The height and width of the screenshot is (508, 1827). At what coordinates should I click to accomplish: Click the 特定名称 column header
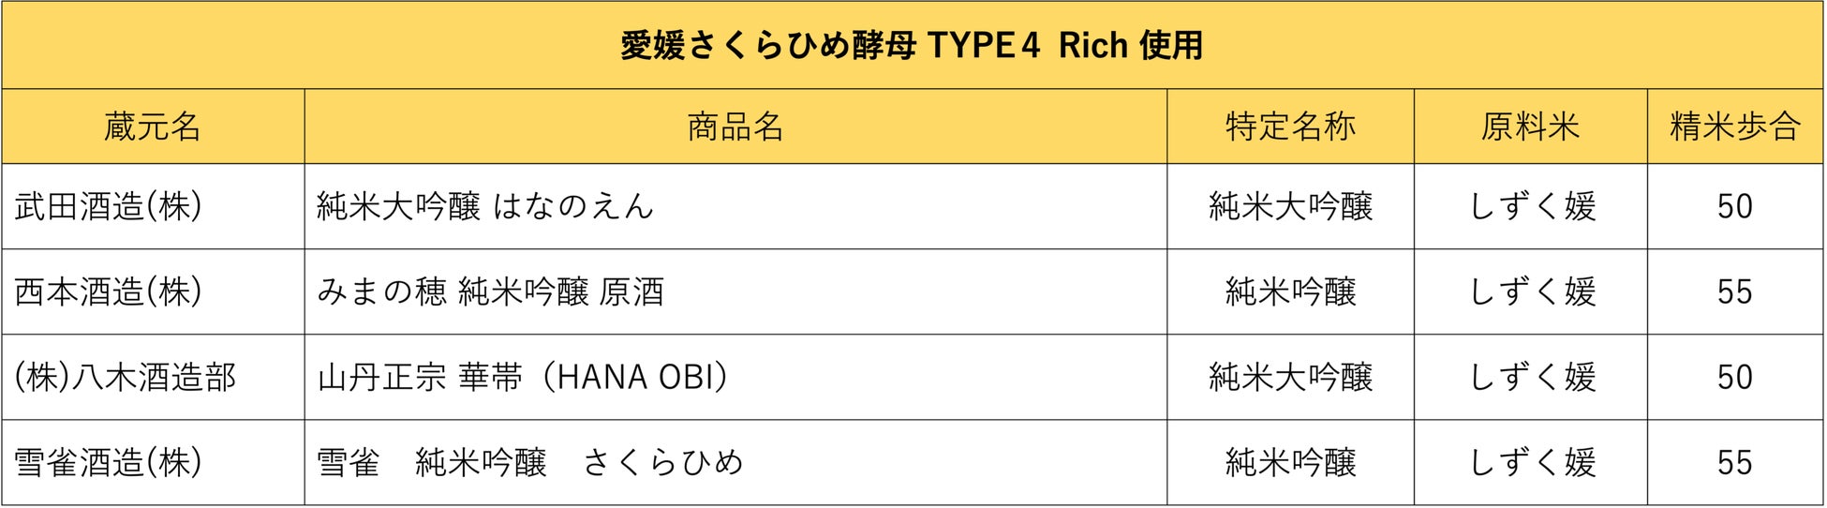click(1289, 127)
